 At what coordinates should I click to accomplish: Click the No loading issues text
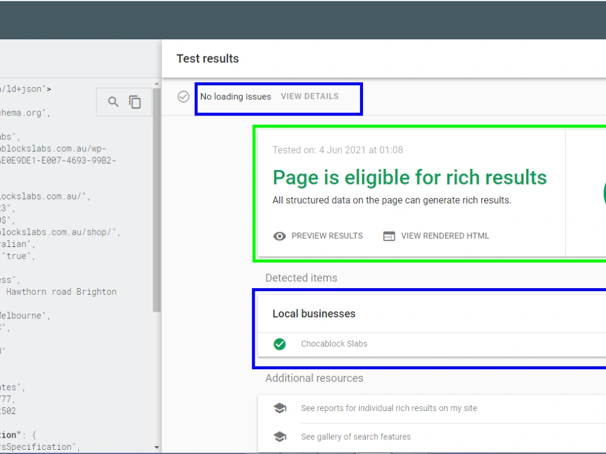[x=235, y=96]
